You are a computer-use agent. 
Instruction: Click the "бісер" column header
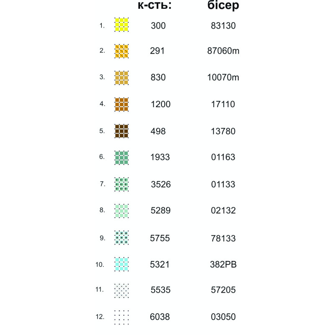(224, 6)
